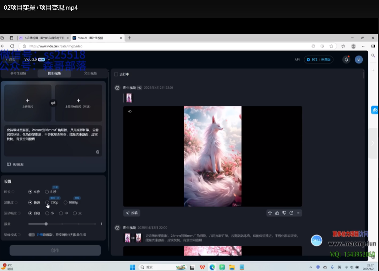Go back in the browser
Screen dimensions: 379x271
pyautogui.click(x=3, y=46)
